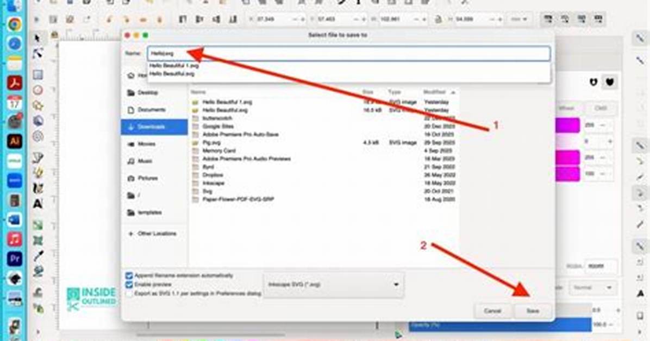Select the Rectangle tool

(37, 74)
